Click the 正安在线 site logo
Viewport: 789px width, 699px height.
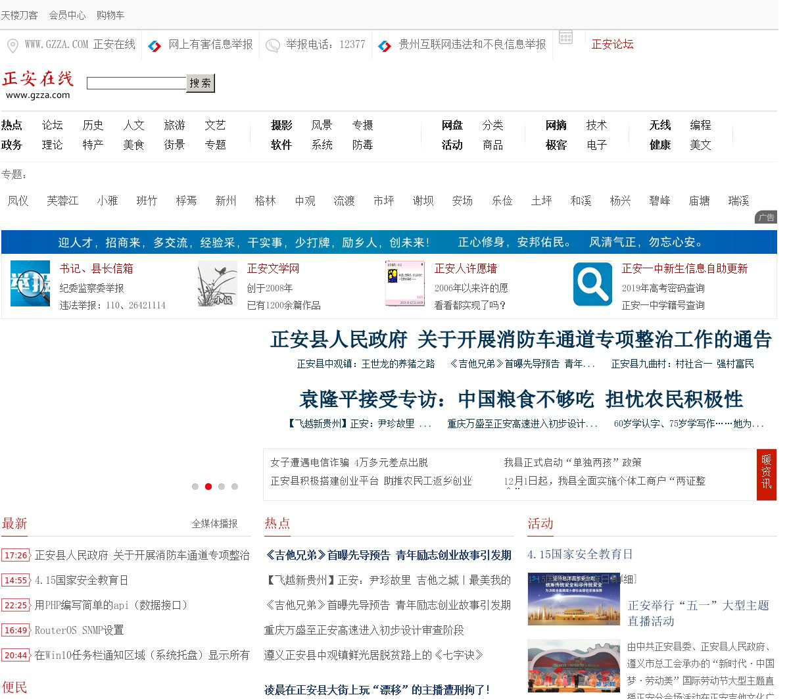(x=38, y=85)
